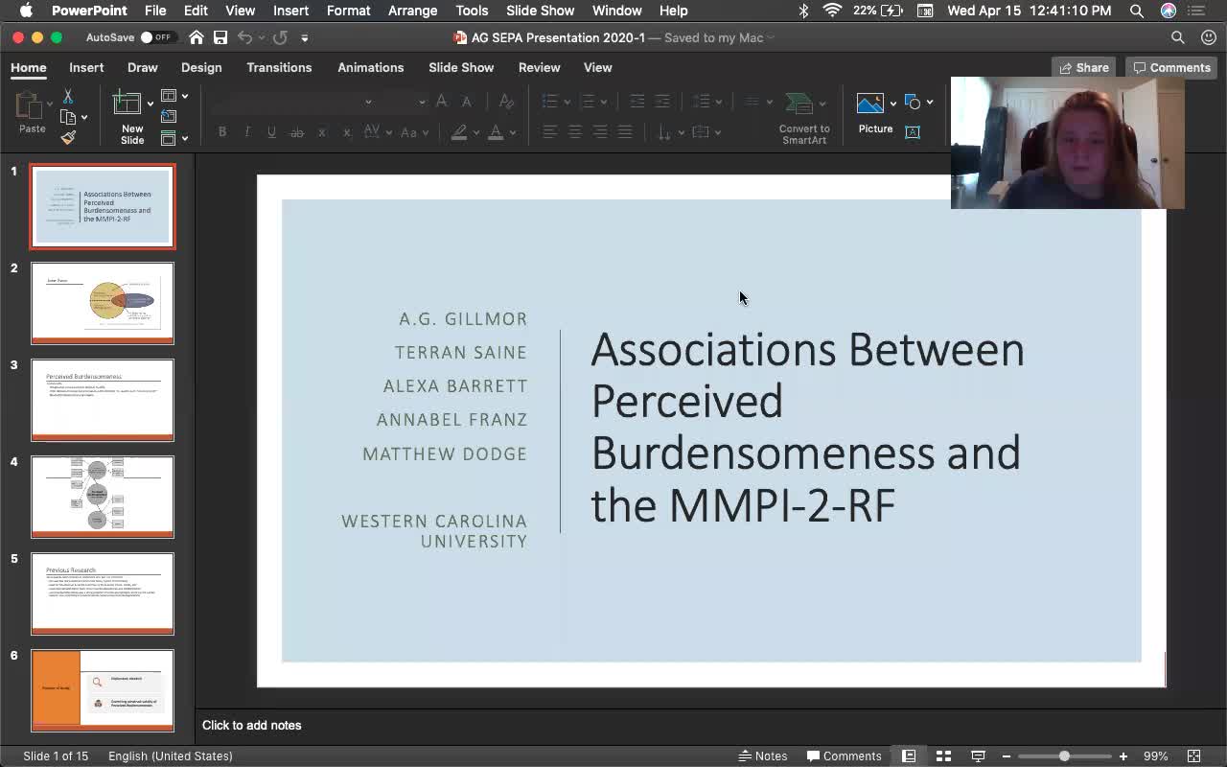Click Increase Font Size icon

[x=442, y=102]
